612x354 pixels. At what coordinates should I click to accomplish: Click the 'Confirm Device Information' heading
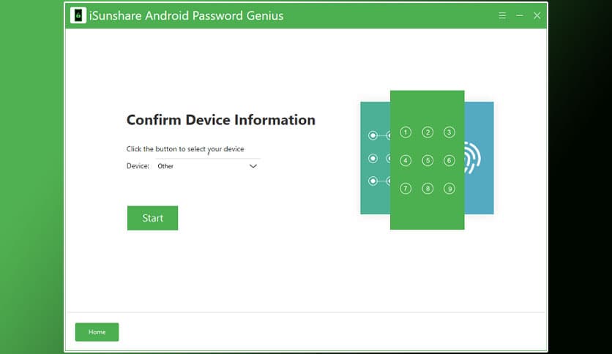tap(221, 120)
